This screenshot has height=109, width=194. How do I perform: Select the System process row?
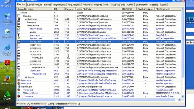pyautogui.click(x=99, y=13)
